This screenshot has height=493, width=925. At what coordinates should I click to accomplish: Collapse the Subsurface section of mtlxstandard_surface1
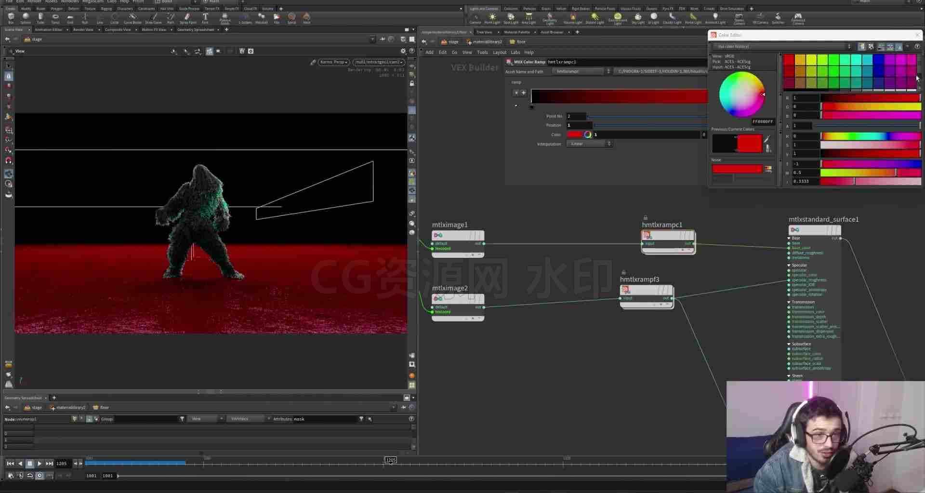[789, 344]
